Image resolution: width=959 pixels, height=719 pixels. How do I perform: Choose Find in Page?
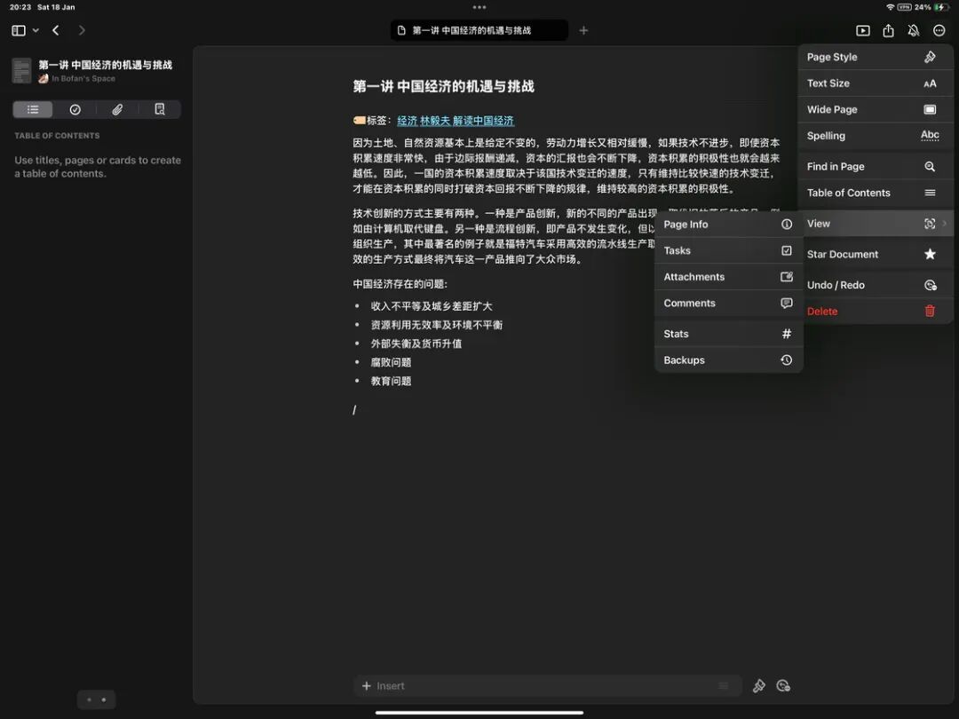click(876, 166)
